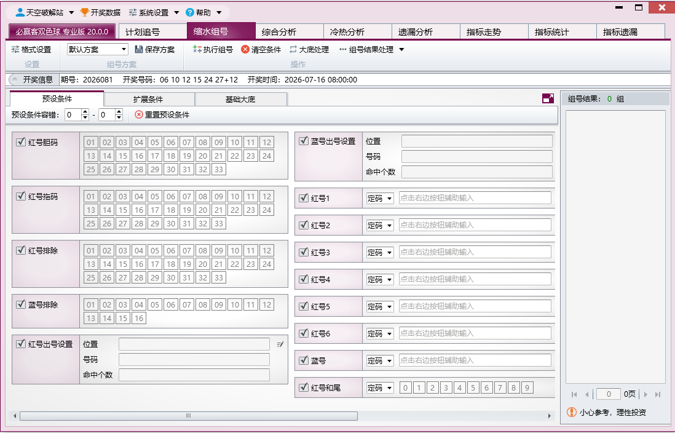Decrease the second 预设条件容错 value
This screenshot has height=433, width=675.
coord(119,117)
